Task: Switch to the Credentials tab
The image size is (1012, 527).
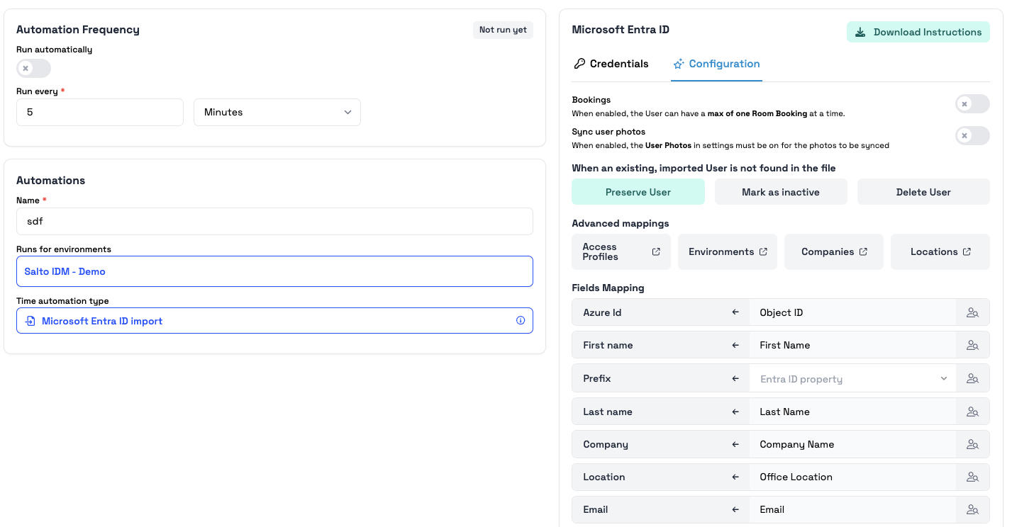Action: (x=611, y=64)
